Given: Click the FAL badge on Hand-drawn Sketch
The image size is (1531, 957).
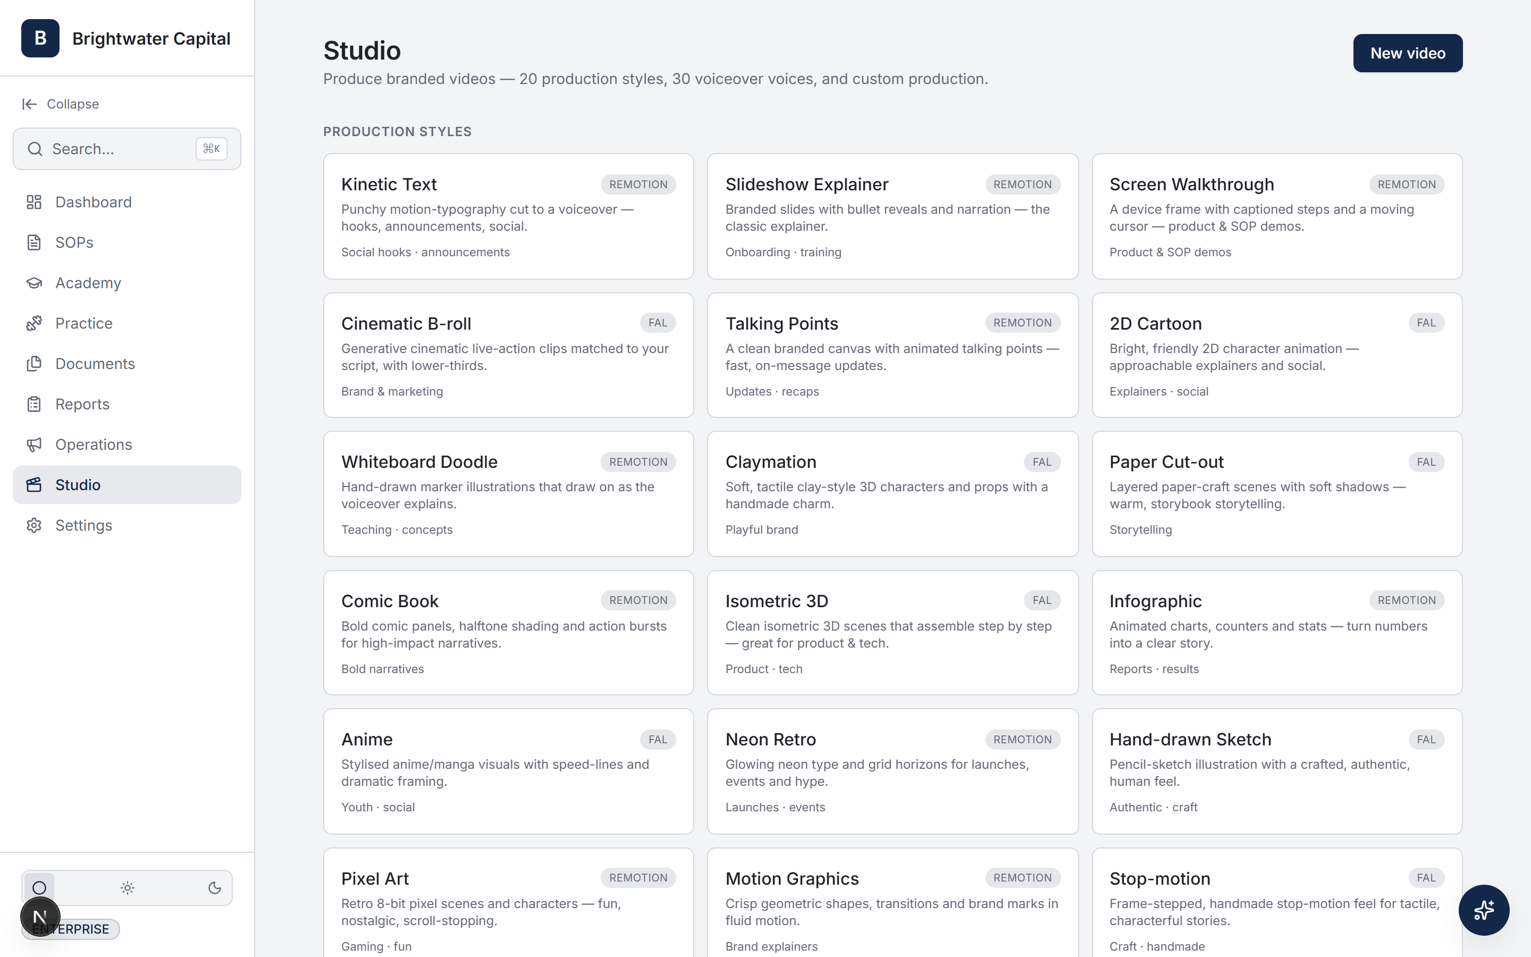Looking at the screenshot, I should click(x=1426, y=739).
